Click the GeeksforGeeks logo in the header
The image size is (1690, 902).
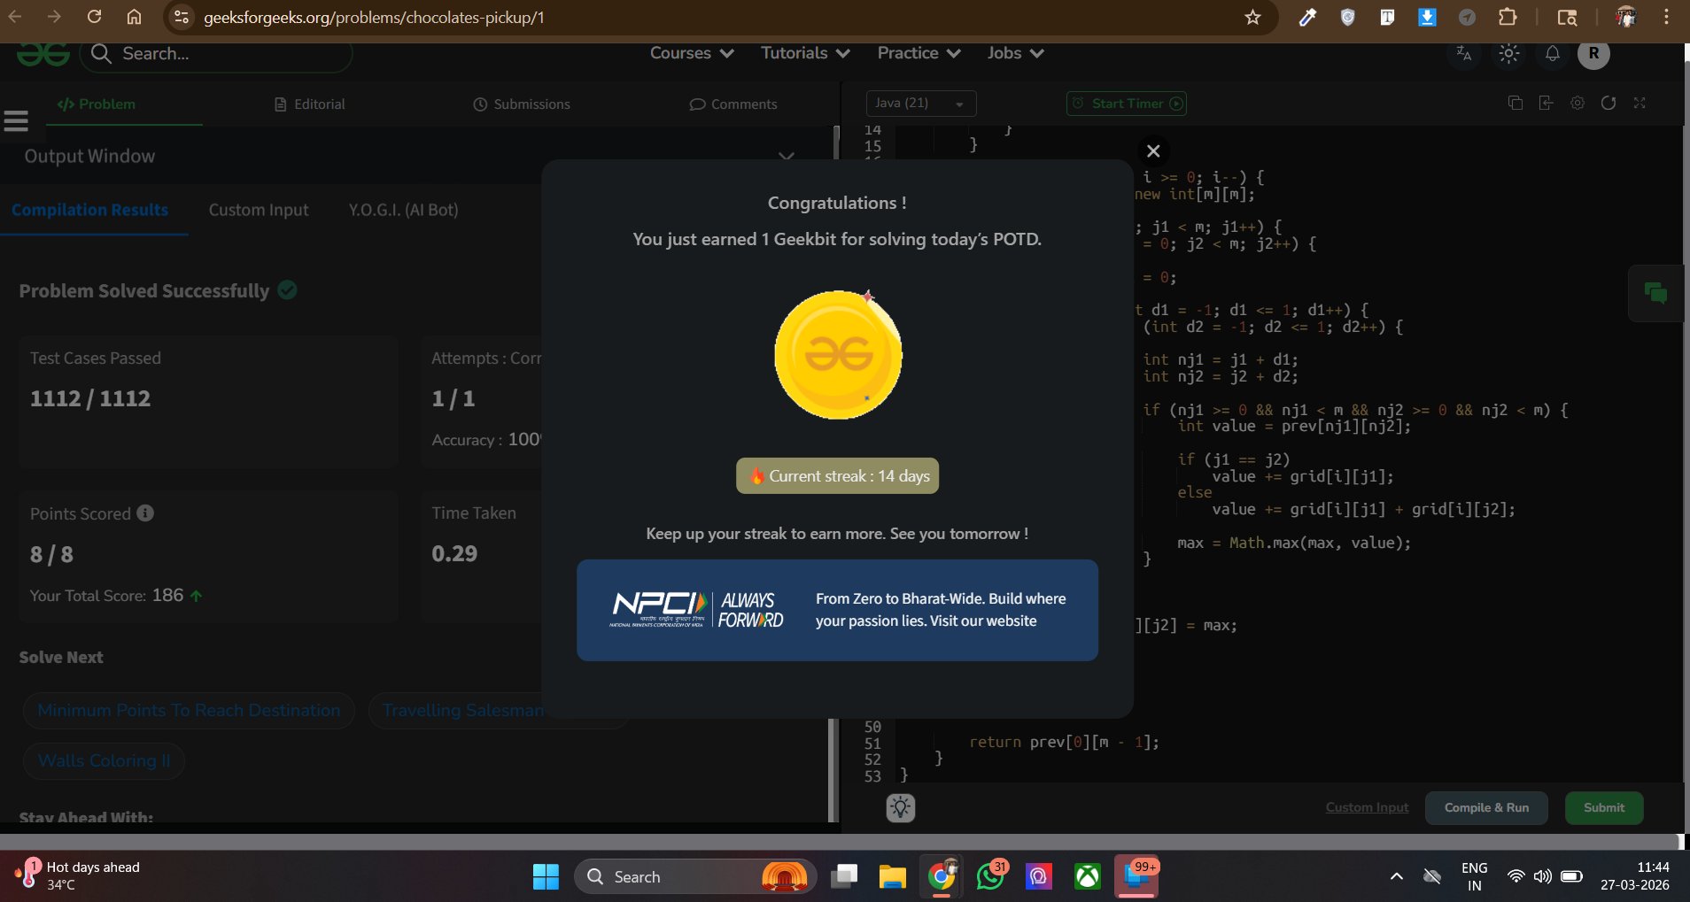click(43, 55)
